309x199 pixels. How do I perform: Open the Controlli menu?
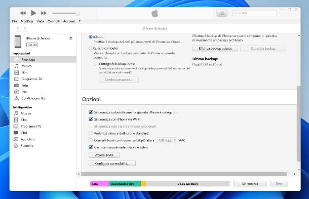[53, 21]
